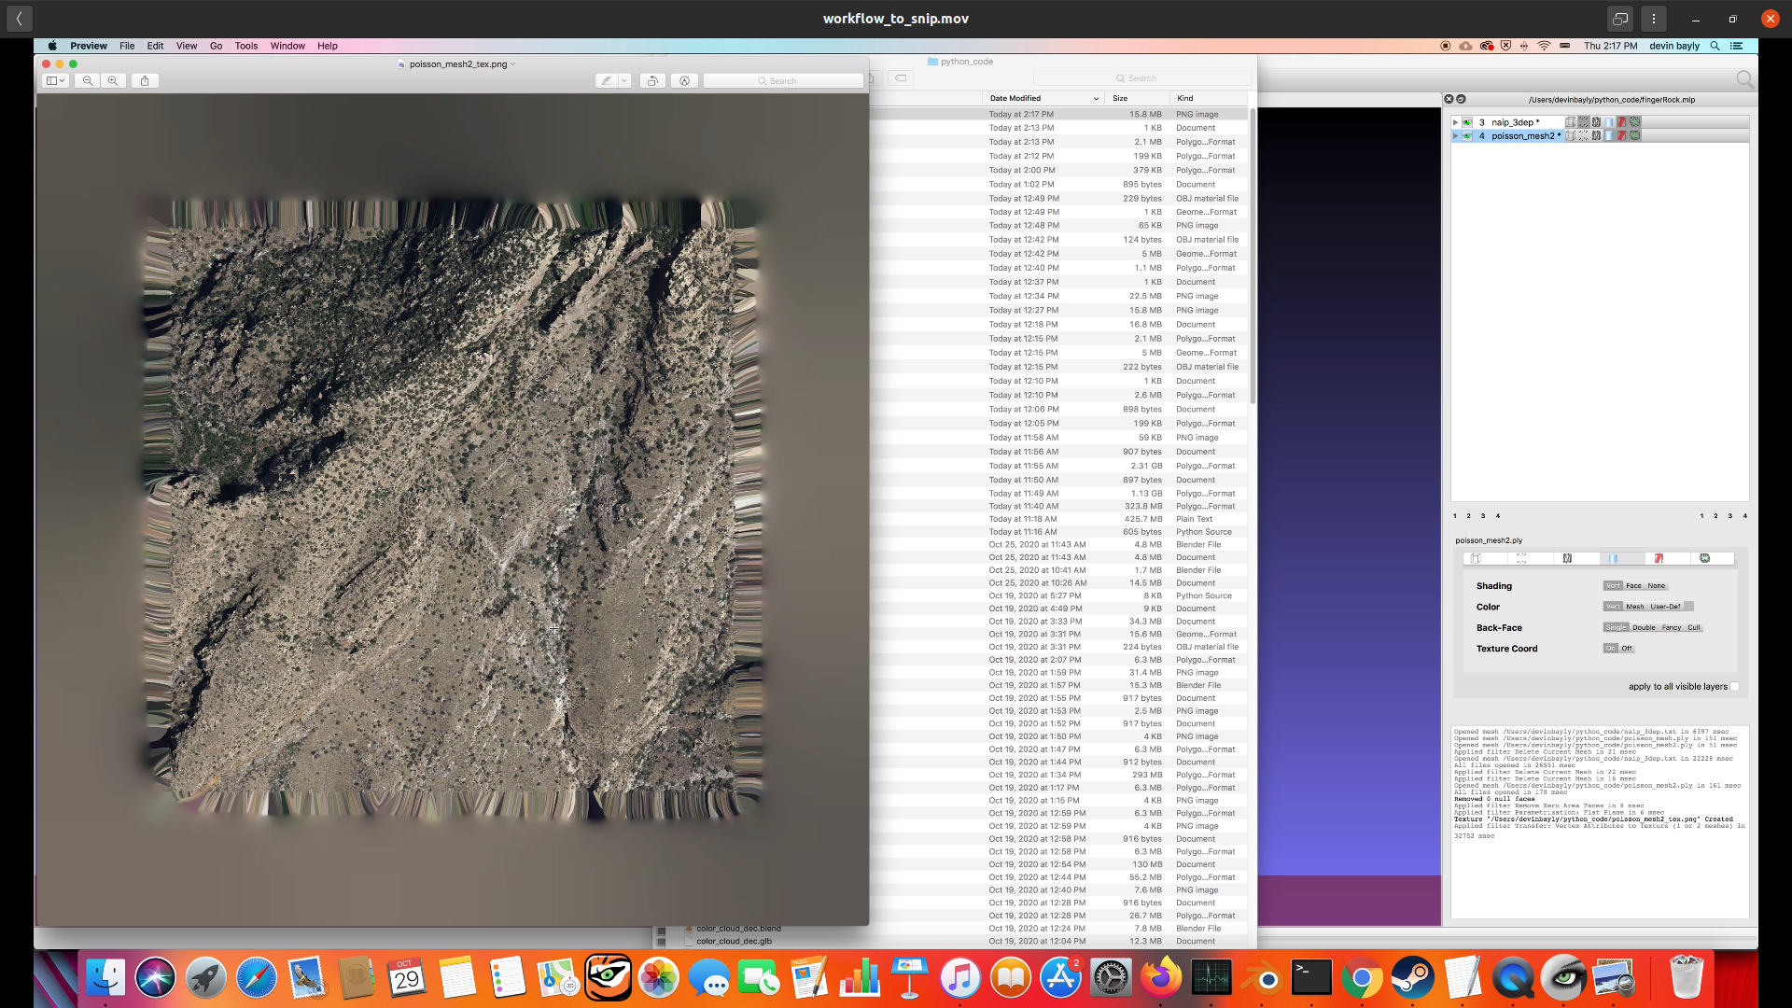Open title dropdown next to poisson_mesh2_tex.png

point(513,64)
